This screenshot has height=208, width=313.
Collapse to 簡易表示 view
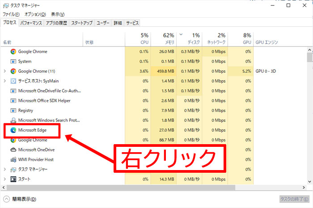point(21,199)
